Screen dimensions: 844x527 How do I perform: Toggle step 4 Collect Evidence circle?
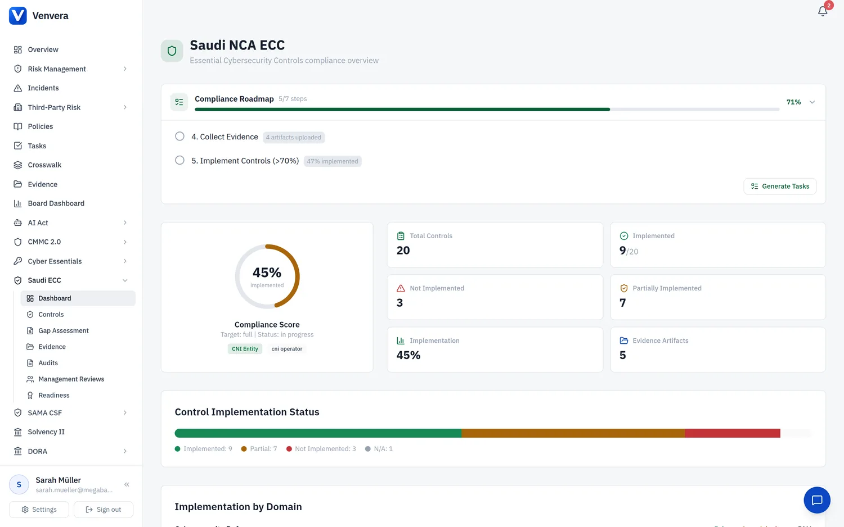coord(179,137)
